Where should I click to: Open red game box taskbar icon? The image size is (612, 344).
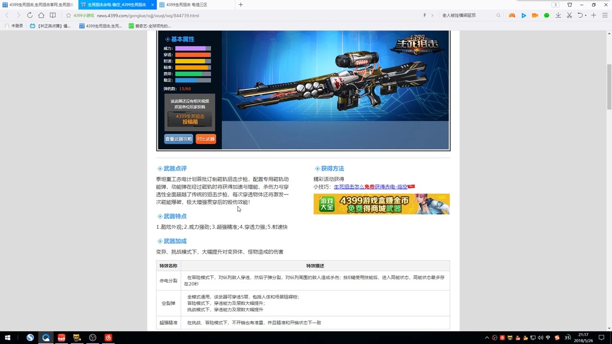[x=61, y=337]
